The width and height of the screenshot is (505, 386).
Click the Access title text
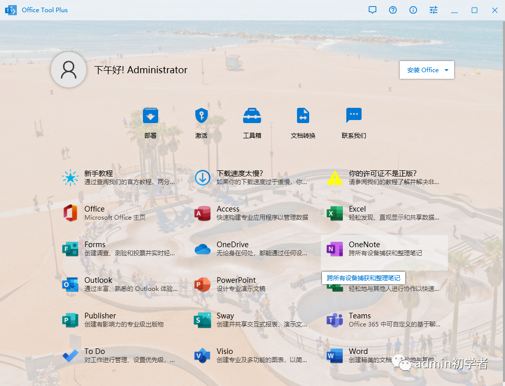[228, 209]
